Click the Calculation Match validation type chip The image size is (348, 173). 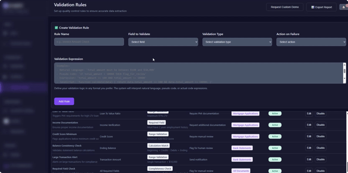tap(158, 146)
